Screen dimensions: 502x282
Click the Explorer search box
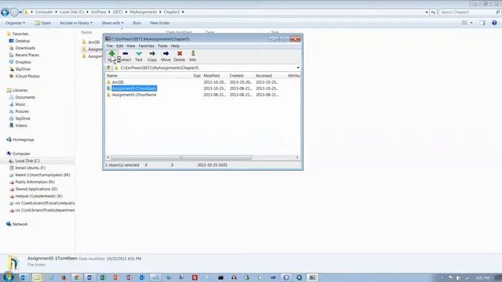[469, 13]
